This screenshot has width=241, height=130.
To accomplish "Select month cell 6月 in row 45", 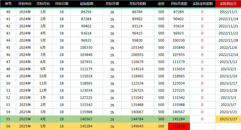I will point(43,48).
